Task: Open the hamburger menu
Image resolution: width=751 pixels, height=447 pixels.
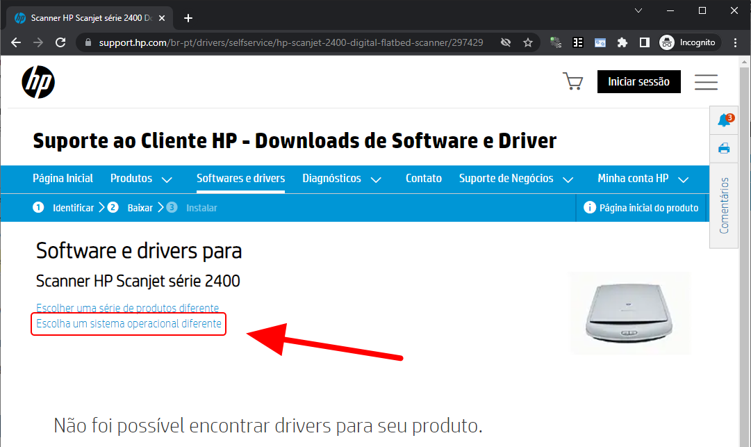Action: pyautogui.click(x=706, y=82)
